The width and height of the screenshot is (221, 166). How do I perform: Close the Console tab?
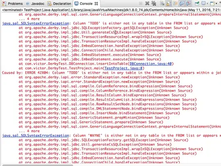[96, 4]
